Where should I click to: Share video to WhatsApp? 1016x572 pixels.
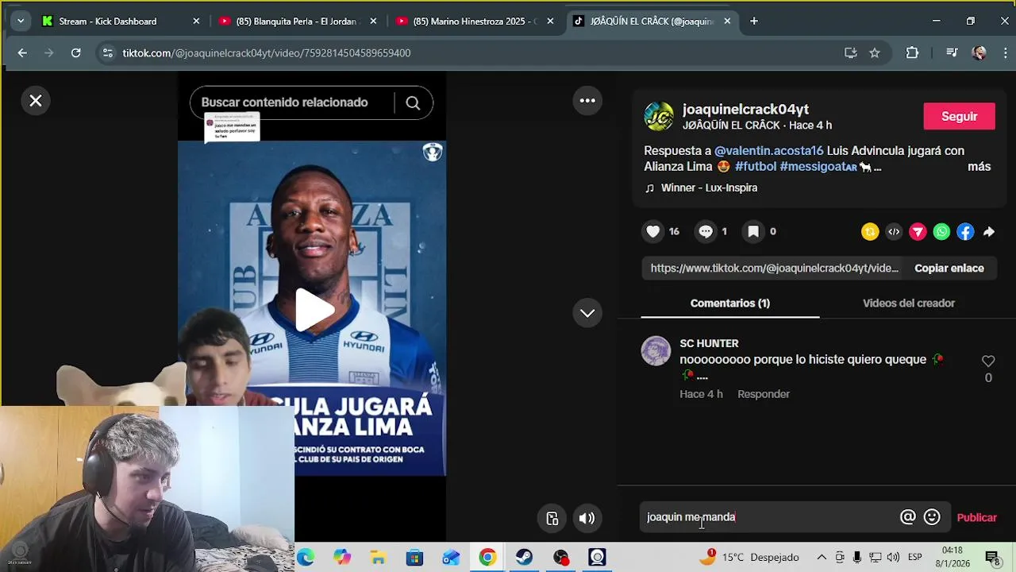[x=941, y=232]
